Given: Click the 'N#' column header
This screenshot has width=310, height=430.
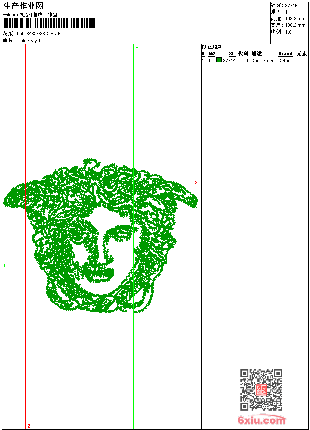Looking at the screenshot, I should [212, 54].
